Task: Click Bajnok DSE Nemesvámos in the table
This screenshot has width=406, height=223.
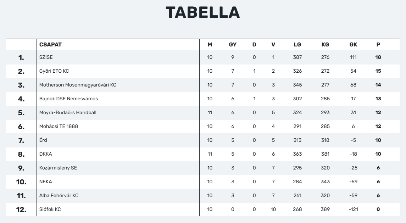Action: [x=69, y=99]
